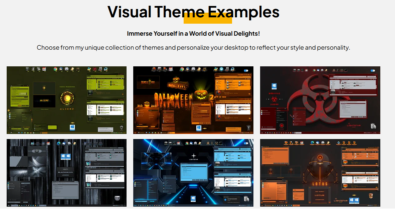This screenshot has height=209, width=395.
Task: Toggle the switch in the Halloween theme preview
Action: click(x=246, y=71)
